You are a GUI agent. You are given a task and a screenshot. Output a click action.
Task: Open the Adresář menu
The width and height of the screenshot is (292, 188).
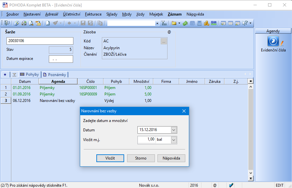coord(52,14)
